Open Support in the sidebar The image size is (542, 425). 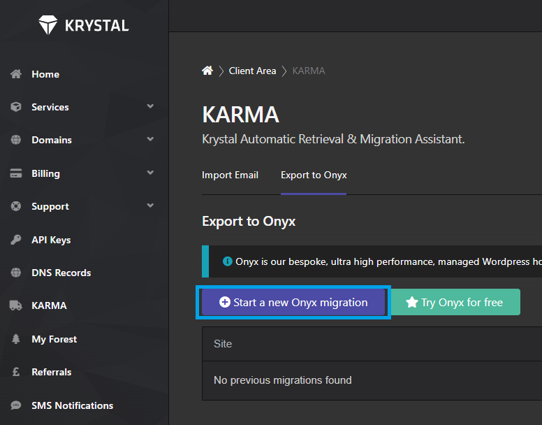pyautogui.click(x=50, y=206)
